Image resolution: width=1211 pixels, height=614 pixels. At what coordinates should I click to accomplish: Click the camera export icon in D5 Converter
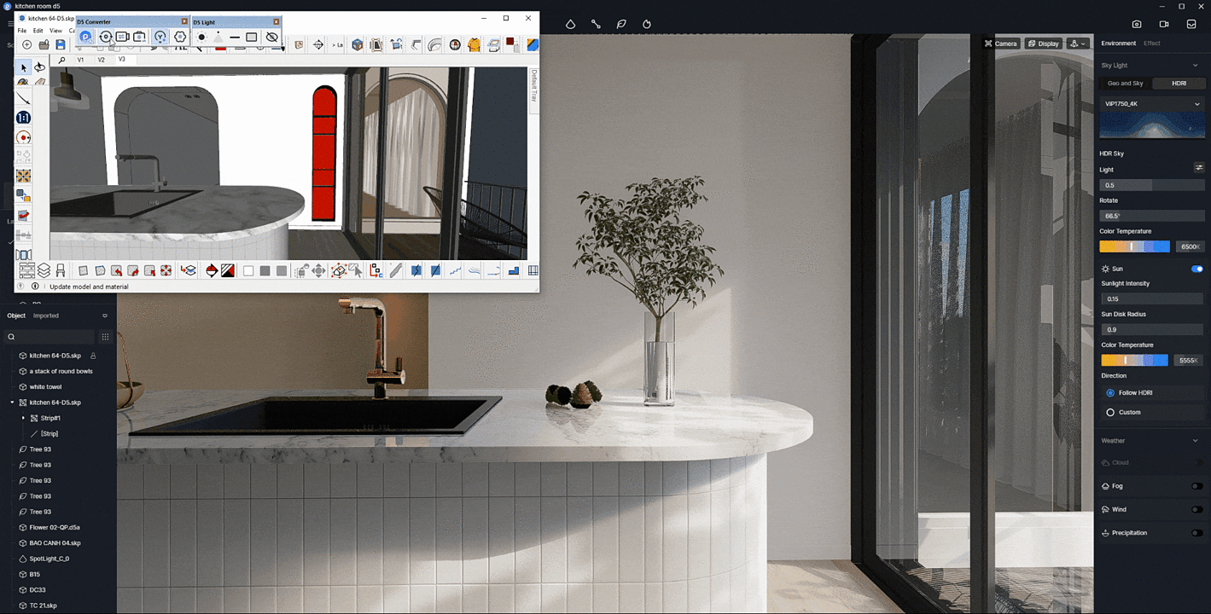pos(139,37)
